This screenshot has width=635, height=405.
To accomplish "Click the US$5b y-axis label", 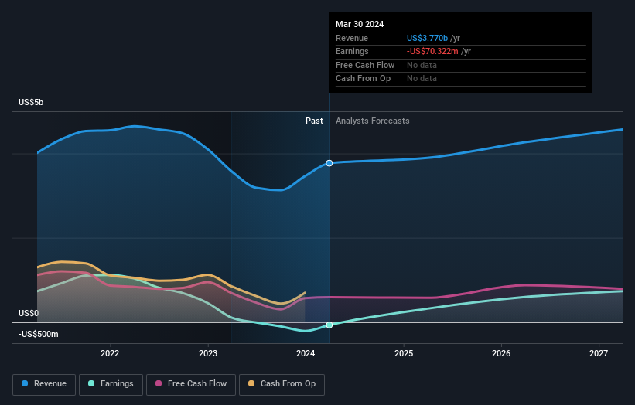I will 31,102.
